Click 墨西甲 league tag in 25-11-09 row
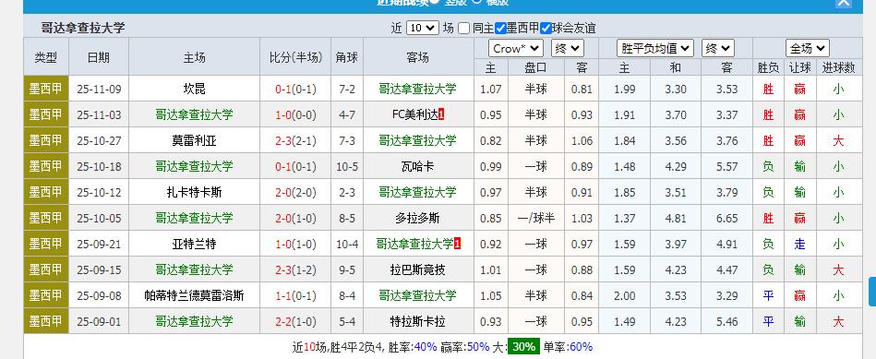 point(46,89)
